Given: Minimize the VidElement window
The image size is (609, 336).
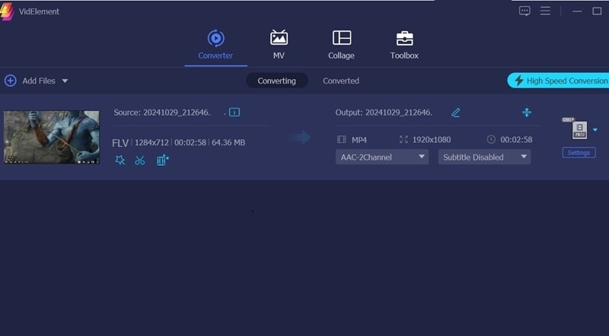Looking at the screenshot, I should [x=577, y=11].
